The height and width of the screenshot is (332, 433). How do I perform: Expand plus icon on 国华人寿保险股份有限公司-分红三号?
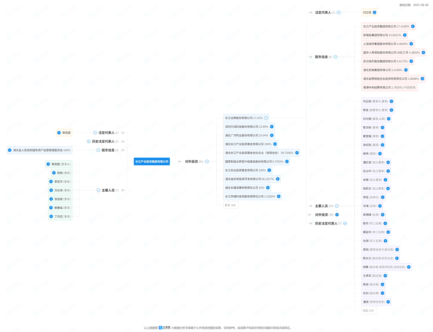(x=423, y=53)
